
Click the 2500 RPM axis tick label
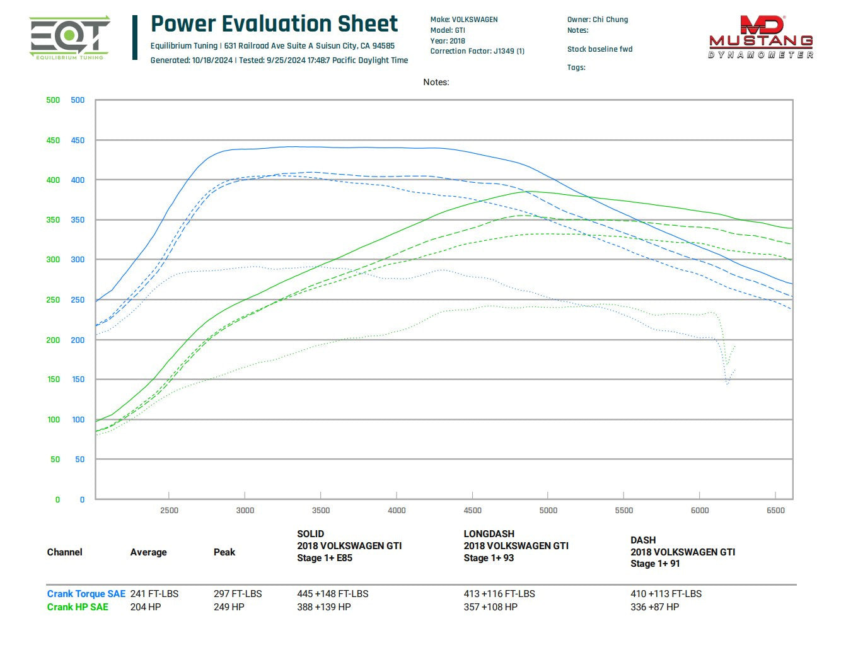(169, 511)
